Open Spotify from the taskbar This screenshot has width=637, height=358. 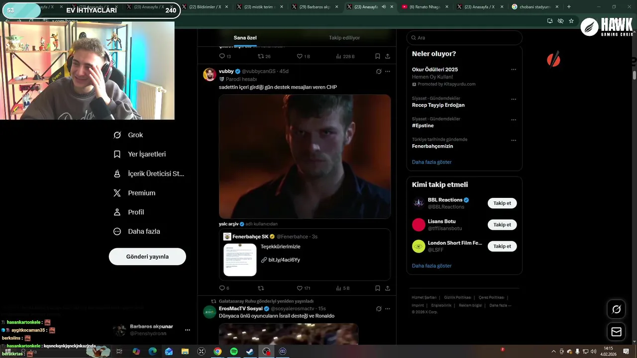[234, 351]
